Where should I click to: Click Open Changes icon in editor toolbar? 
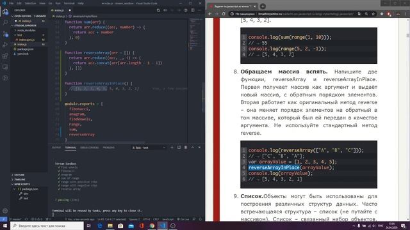pyautogui.click(x=158, y=10)
